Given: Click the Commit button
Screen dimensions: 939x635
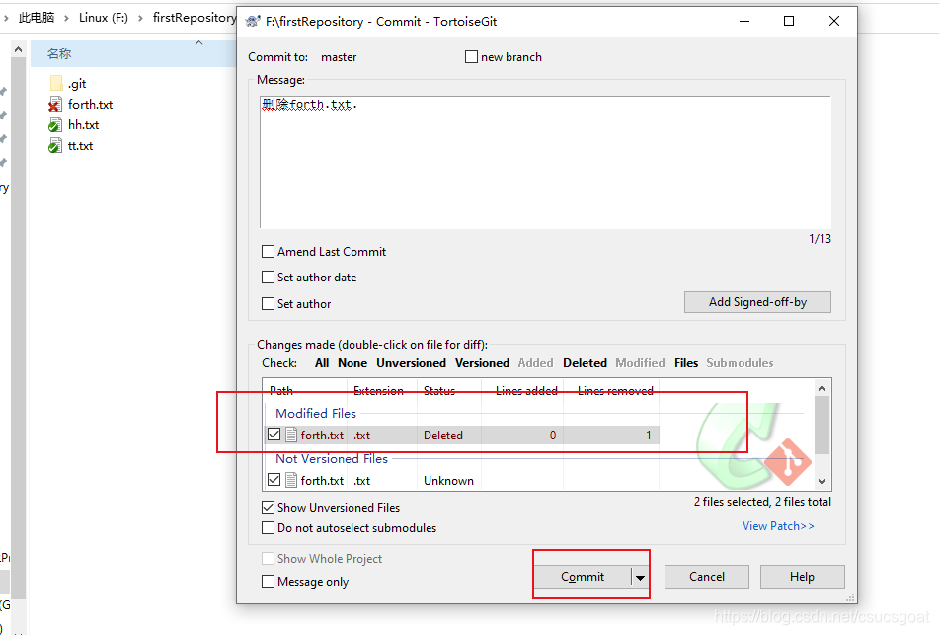Looking at the screenshot, I should (583, 577).
